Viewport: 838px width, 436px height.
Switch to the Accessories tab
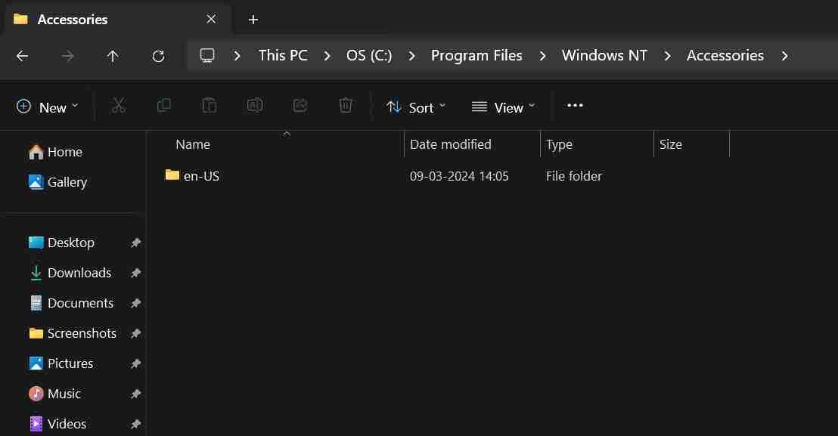point(72,19)
